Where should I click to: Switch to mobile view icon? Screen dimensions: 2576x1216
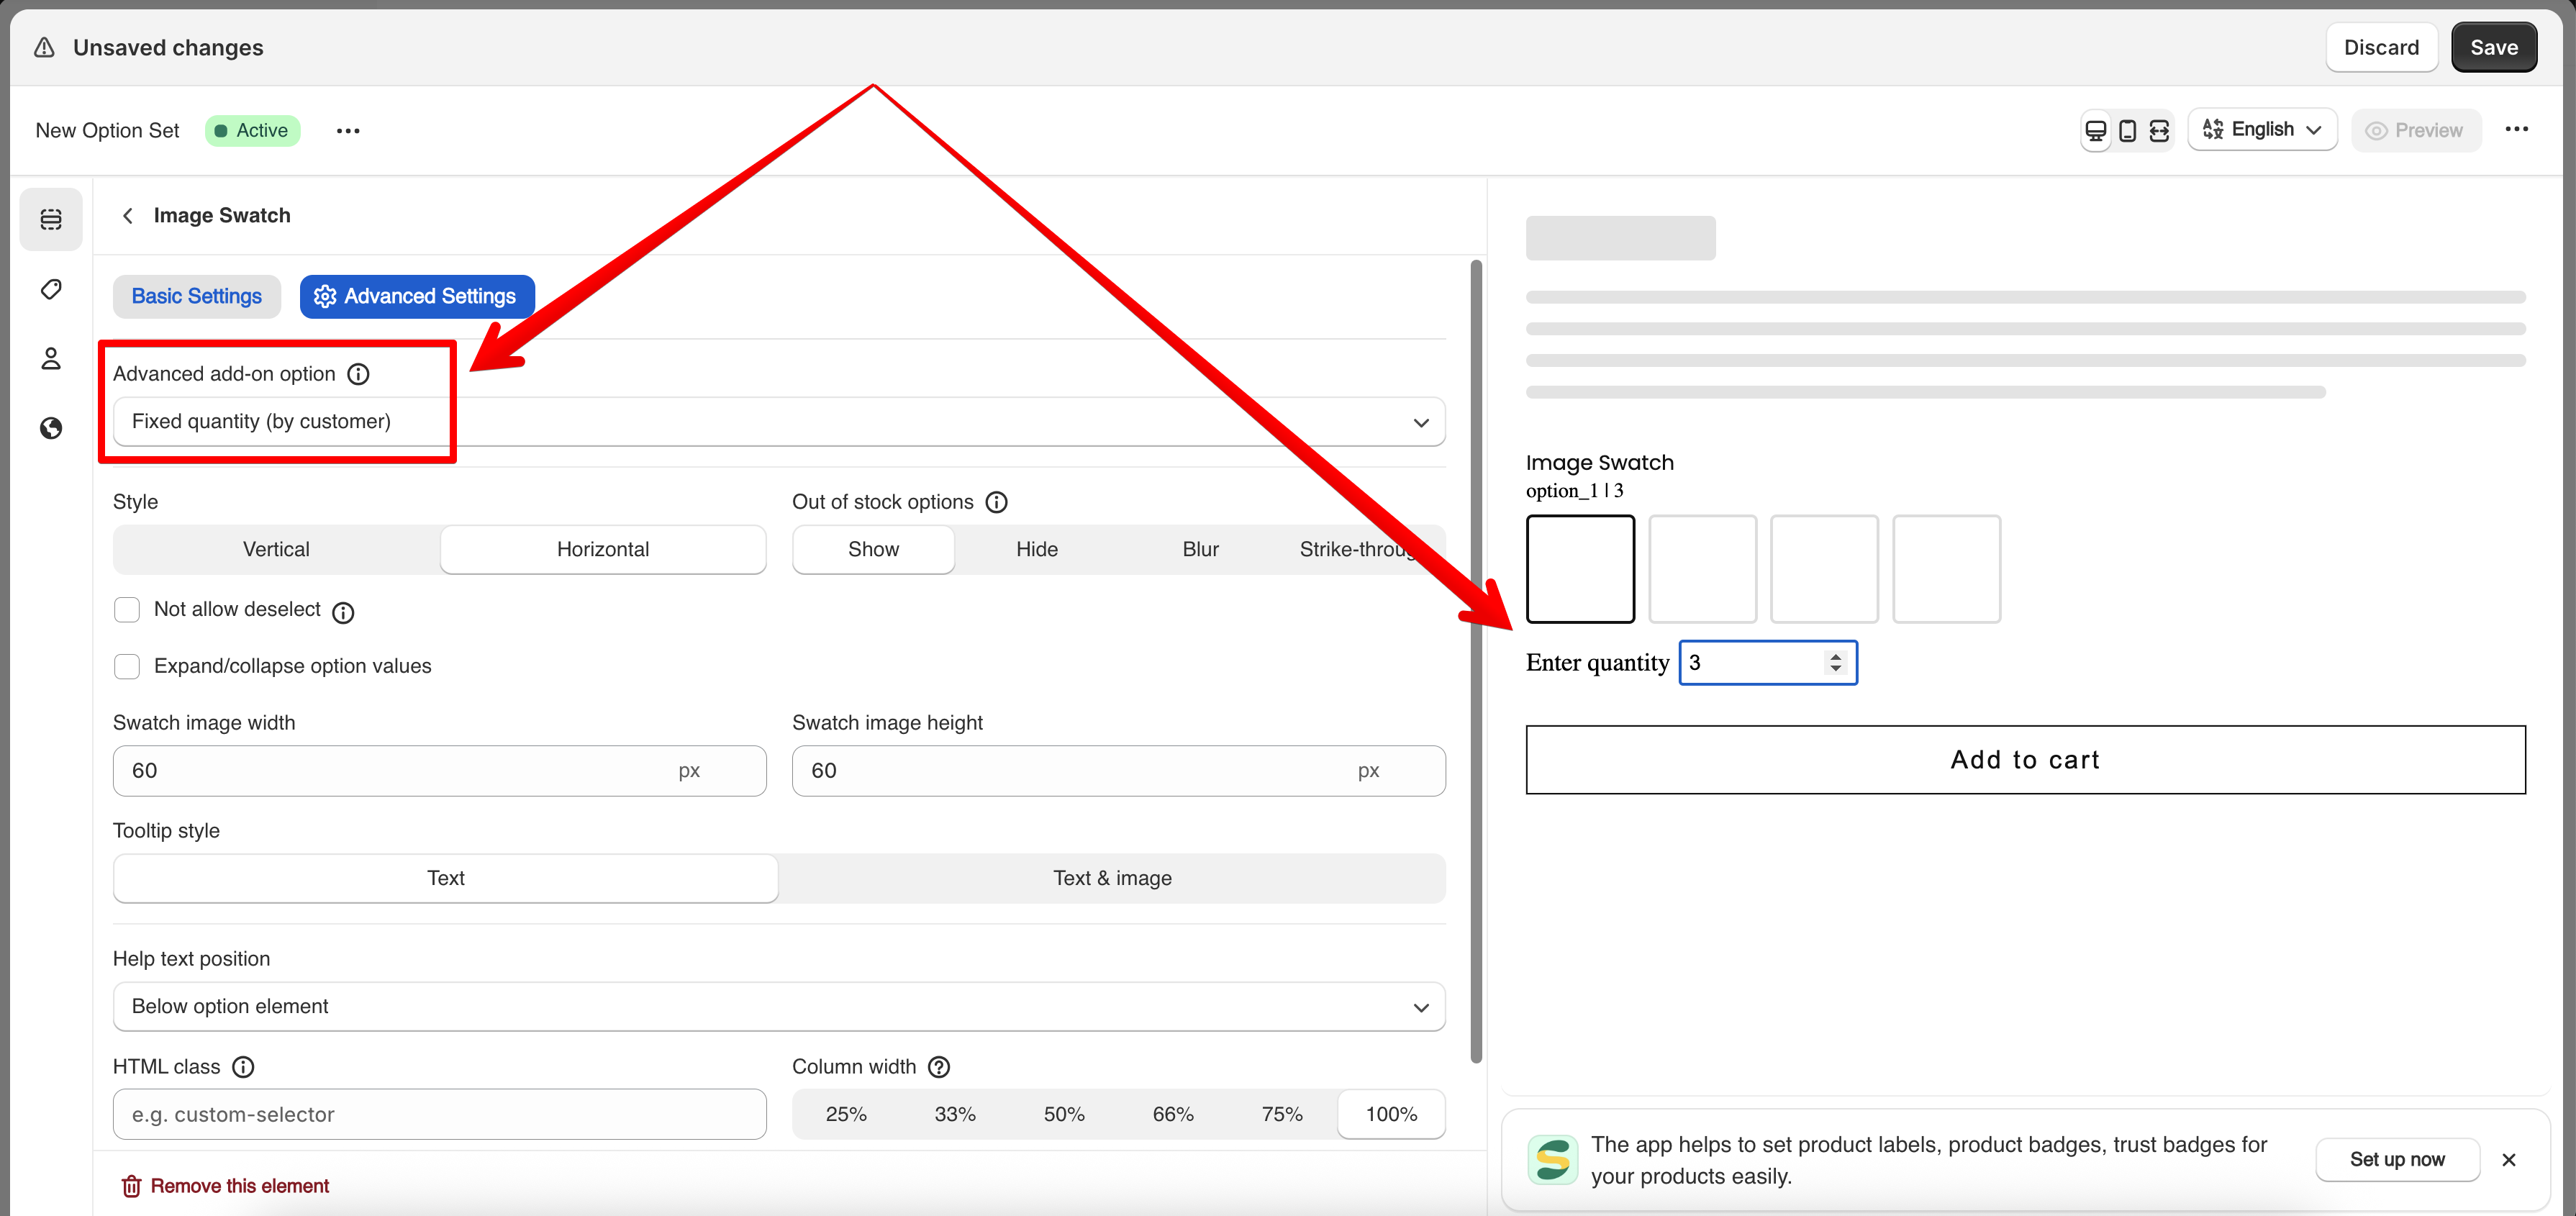pyautogui.click(x=2127, y=131)
